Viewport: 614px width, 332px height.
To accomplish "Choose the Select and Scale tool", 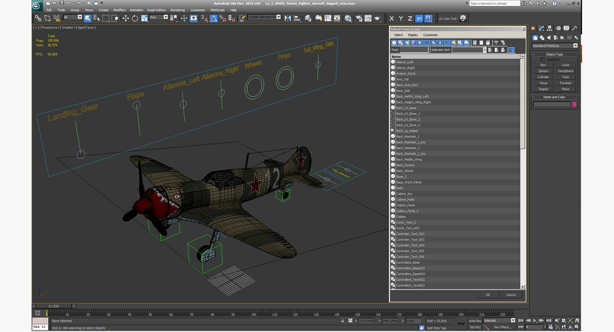I will coord(144,18).
